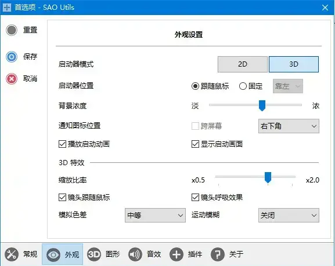Viewport: 335px width, 266px height.
Task: Click the 重置 label
Action: pyautogui.click(x=30, y=30)
